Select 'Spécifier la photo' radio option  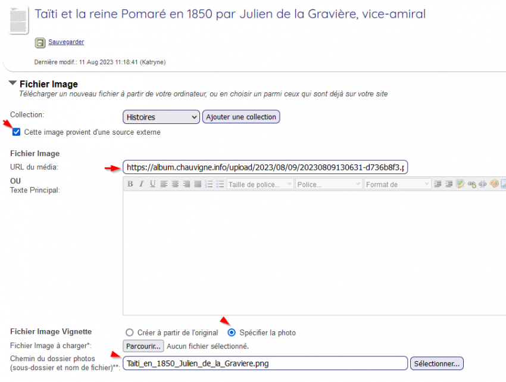pos(232,333)
